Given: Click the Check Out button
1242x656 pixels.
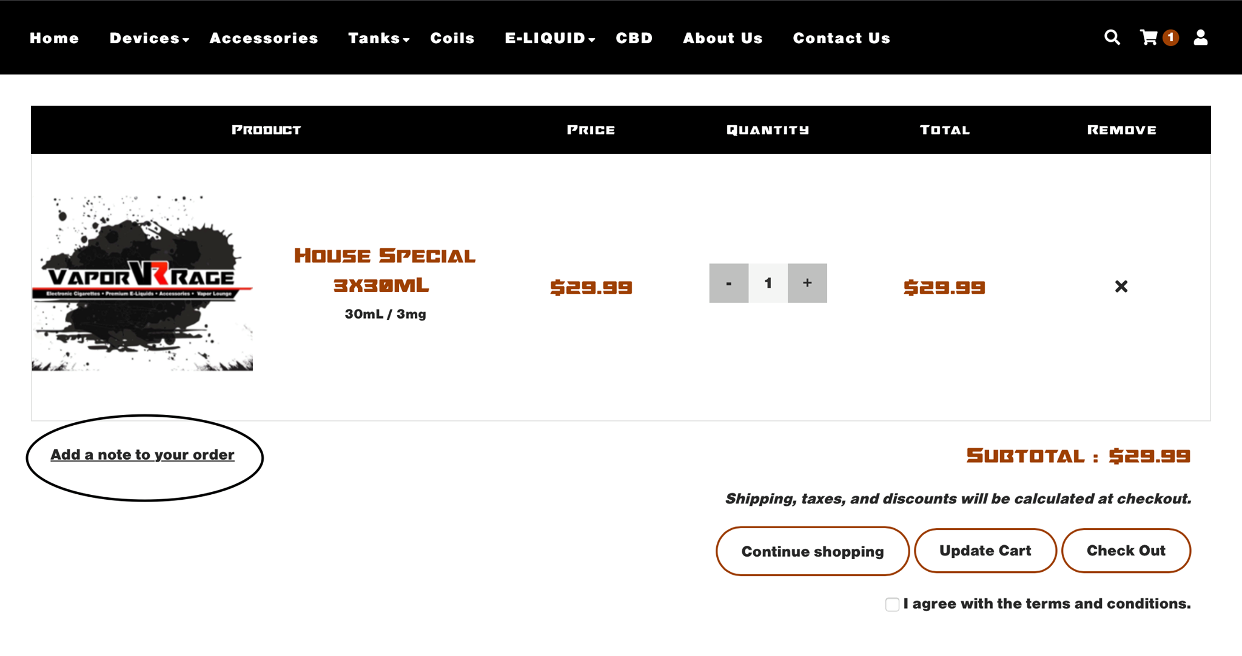Looking at the screenshot, I should click(1126, 551).
